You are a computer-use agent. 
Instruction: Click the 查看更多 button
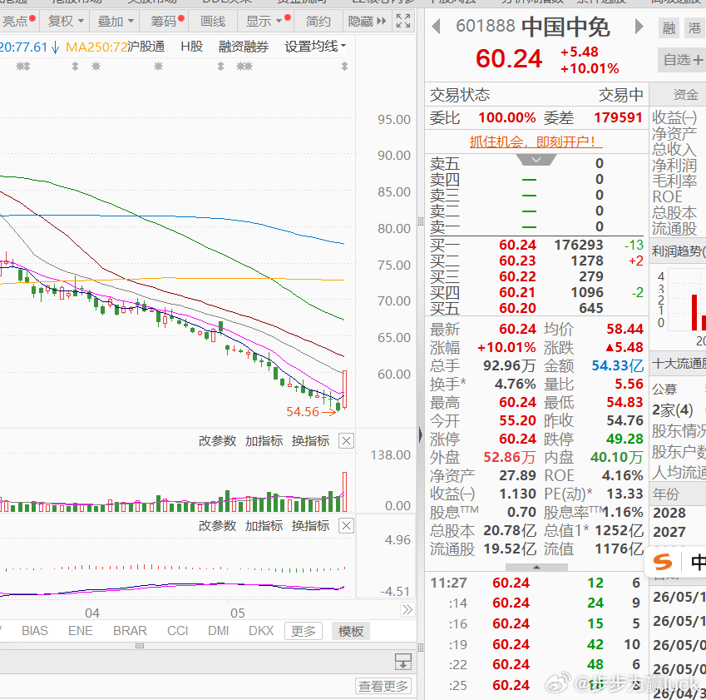pyautogui.click(x=383, y=686)
